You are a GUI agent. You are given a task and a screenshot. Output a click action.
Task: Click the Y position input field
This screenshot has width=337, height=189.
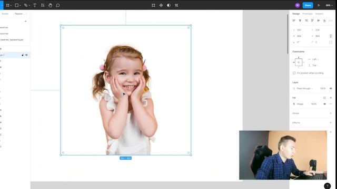[320, 30]
